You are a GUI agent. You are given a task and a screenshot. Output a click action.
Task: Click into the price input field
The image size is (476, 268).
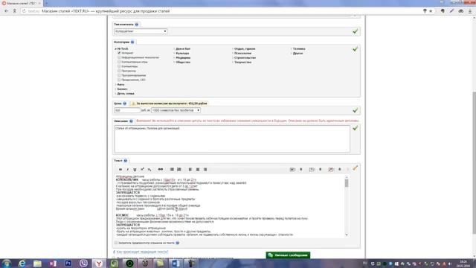pyautogui.click(x=127, y=110)
